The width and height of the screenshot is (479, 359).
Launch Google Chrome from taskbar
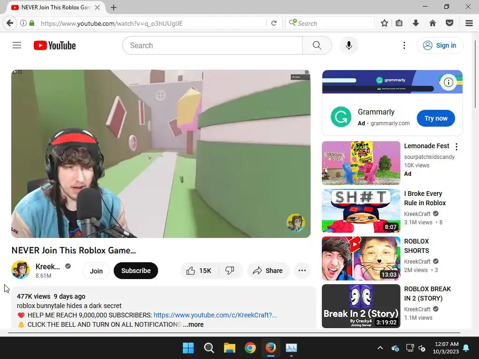pos(250,348)
